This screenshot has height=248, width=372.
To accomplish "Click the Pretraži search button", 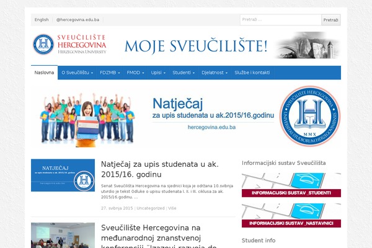I will pyautogui.click(x=330, y=20).
